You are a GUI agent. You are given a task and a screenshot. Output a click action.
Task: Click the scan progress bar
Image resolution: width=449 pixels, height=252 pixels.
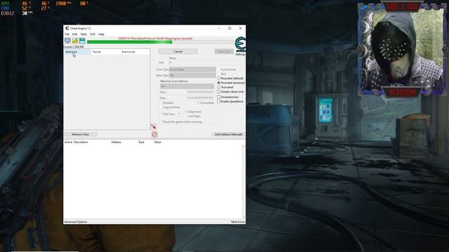161,42
